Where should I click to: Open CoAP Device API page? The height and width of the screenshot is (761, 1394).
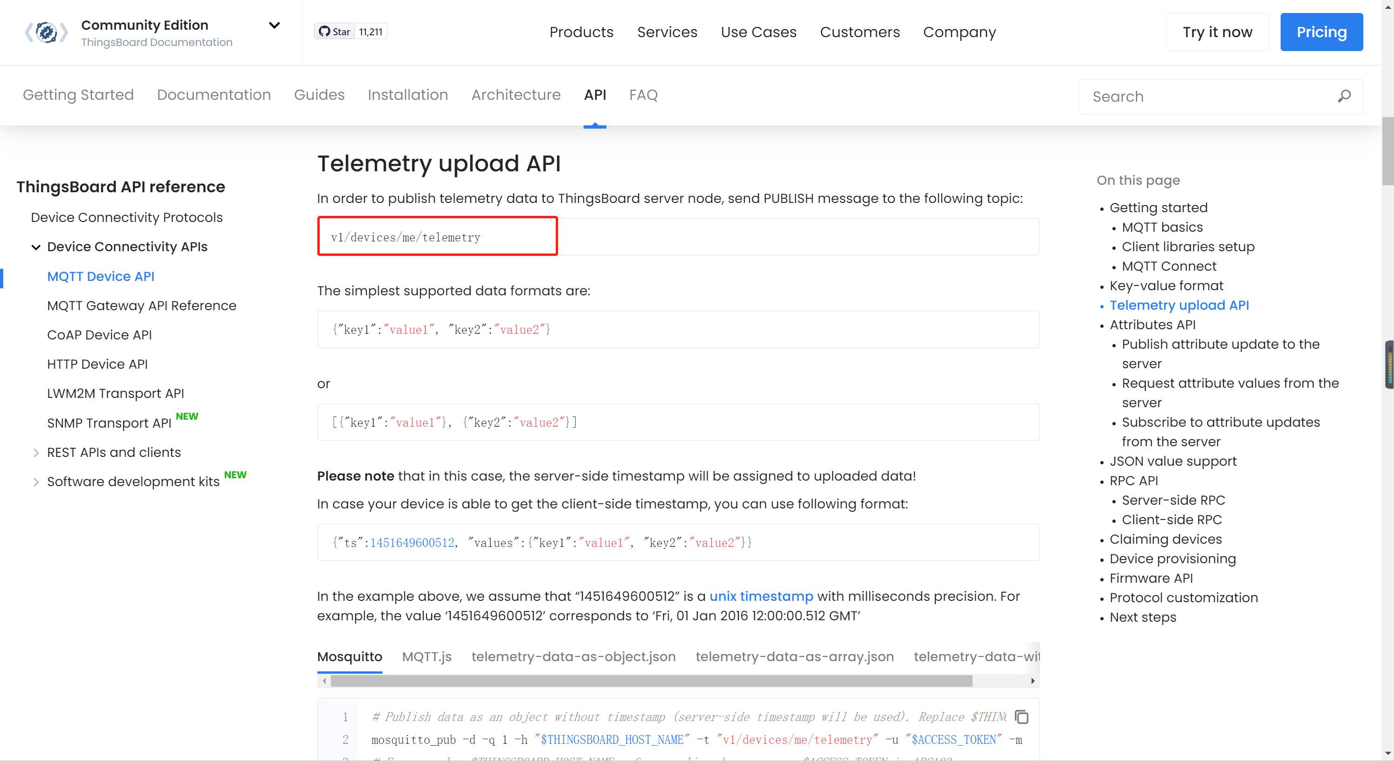(99, 335)
